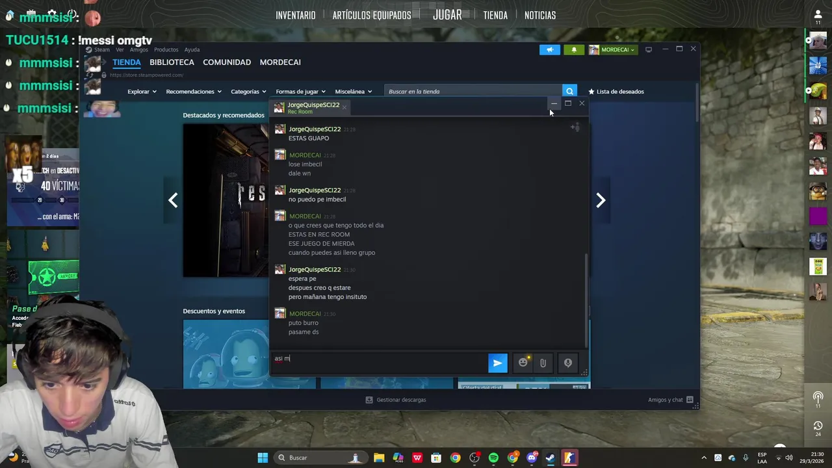832x468 pixels.
Task: Add a friend to this chat icon
Action: (575, 127)
